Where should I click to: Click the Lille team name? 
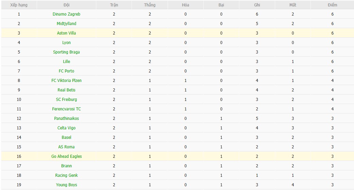pos(66,62)
